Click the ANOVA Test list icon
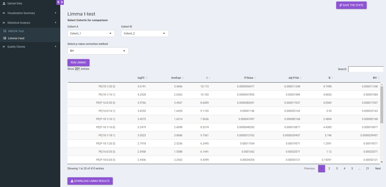Image resolution: width=386 pixels, height=187 pixels. click(5, 31)
